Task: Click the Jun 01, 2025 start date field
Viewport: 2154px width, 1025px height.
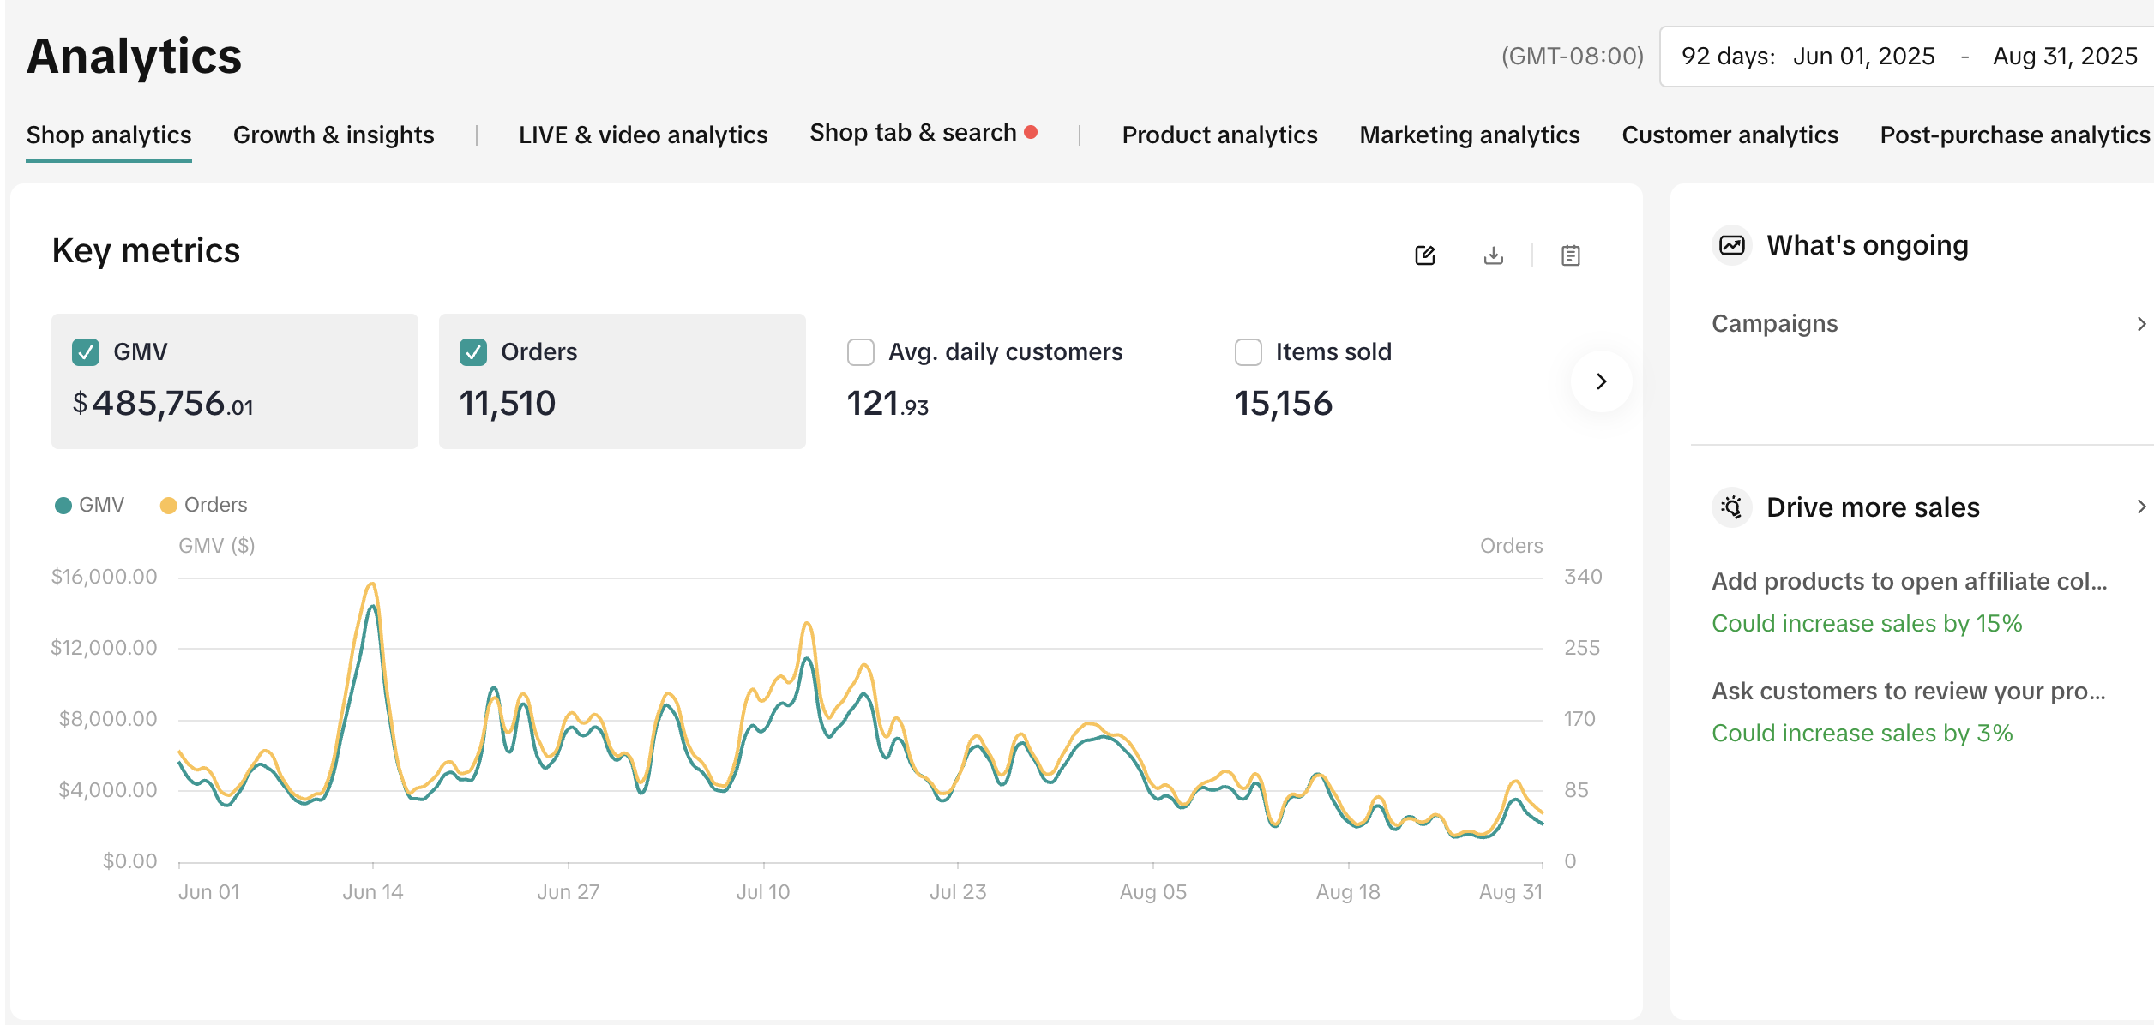Action: [1863, 57]
